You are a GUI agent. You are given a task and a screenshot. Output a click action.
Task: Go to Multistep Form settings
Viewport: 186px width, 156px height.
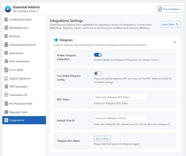pos(24,28)
